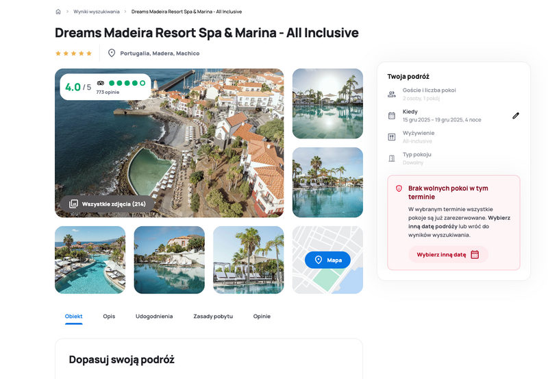Screen dimensions: 548x379
Task: Open the Mapa map button
Action: click(x=327, y=260)
